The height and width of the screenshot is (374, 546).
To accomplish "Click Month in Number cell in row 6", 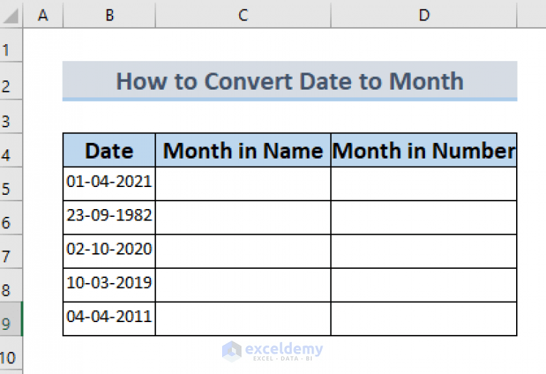I will pos(424,218).
